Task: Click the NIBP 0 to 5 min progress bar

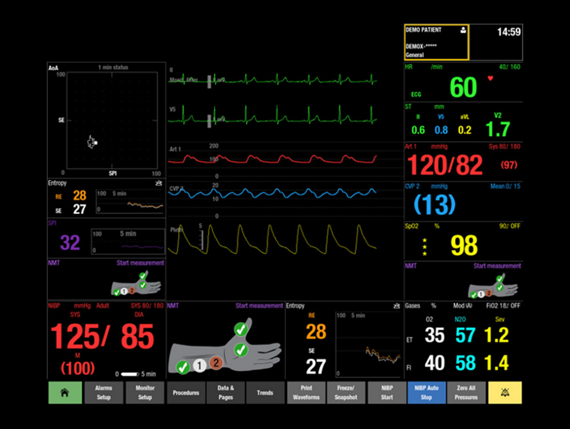Action: [130, 374]
